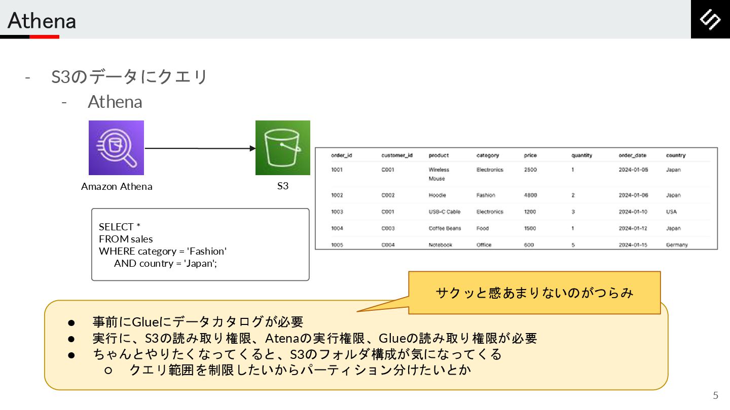Select the SQL query text box
The image size is (730, 410).
click(x=200, y=244)
